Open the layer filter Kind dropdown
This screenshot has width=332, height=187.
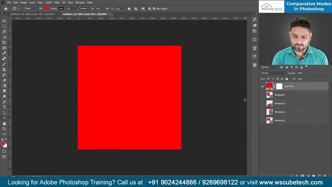269,67
